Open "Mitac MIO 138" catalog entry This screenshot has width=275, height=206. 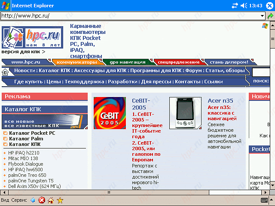point(23,158)
